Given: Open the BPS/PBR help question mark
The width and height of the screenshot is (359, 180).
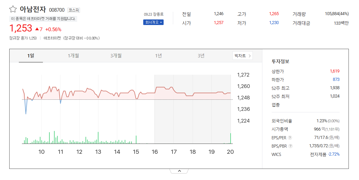Looking at the screenshot, I should [290, 146].
